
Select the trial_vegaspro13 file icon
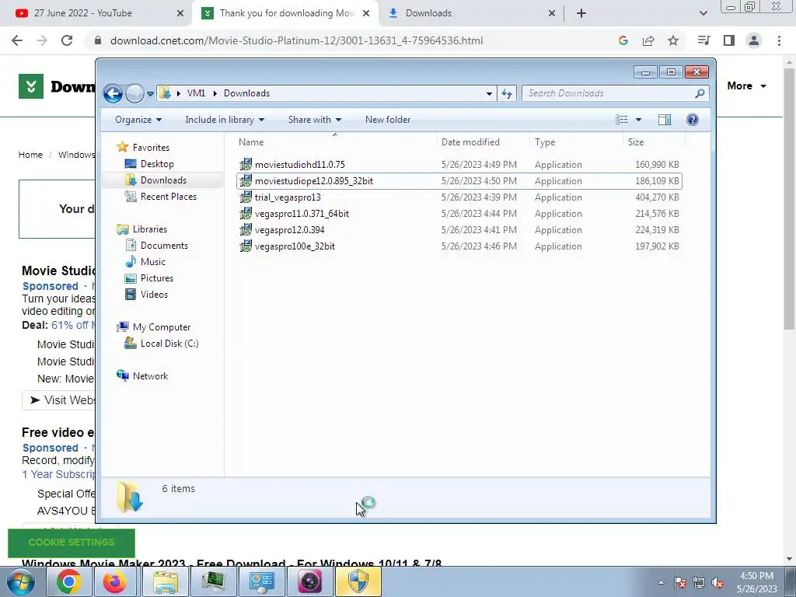[246, 197]
